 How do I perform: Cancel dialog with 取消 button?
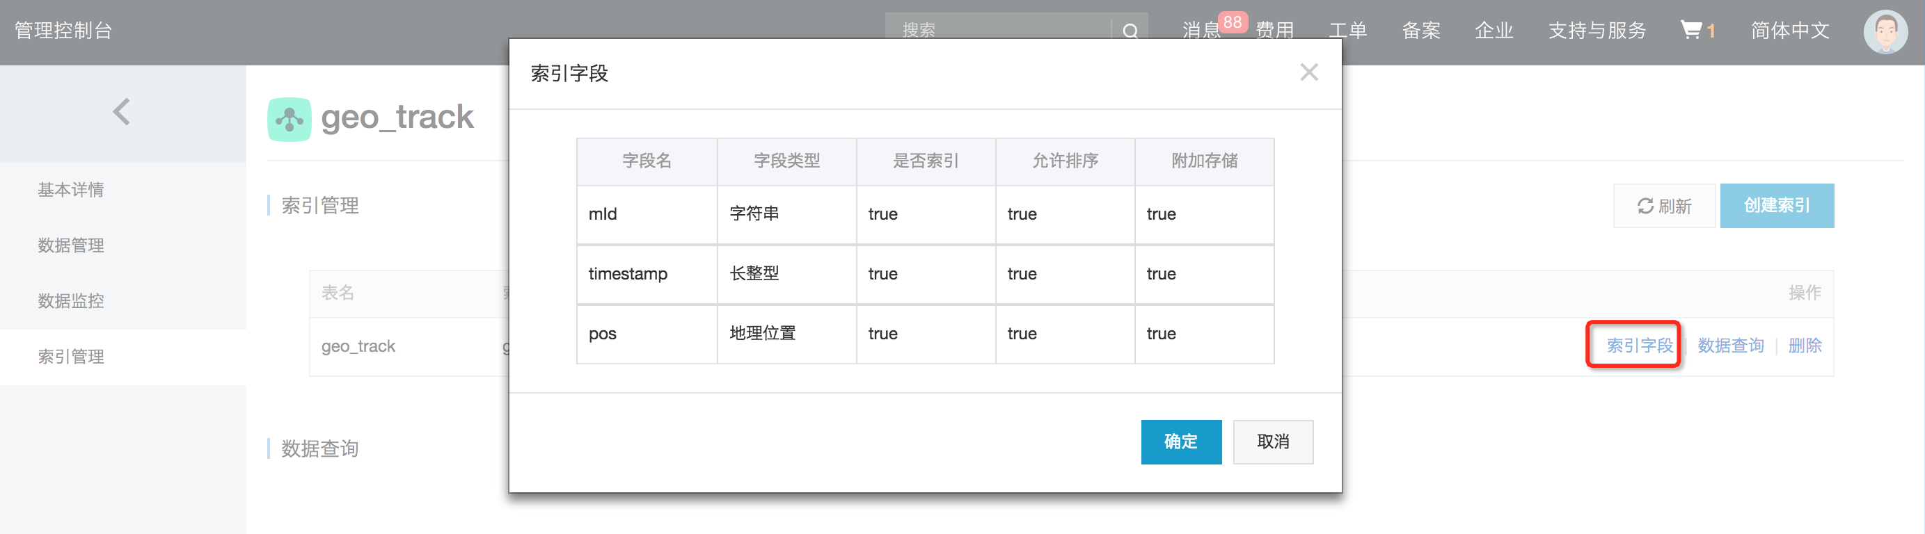point(1273,442)
